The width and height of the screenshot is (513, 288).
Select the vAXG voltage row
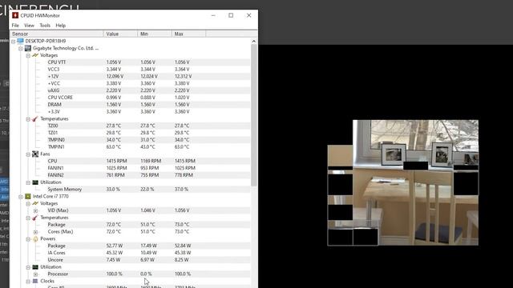[130, 90]
